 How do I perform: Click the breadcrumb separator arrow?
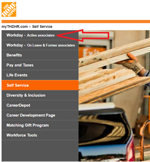[x=30, y=27]
